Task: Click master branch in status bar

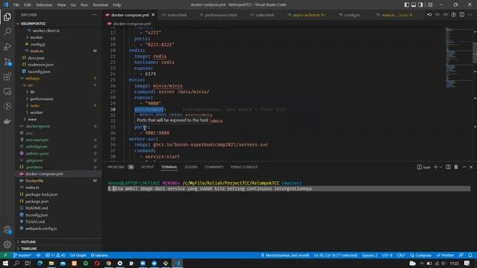Action: click(22, 255)
